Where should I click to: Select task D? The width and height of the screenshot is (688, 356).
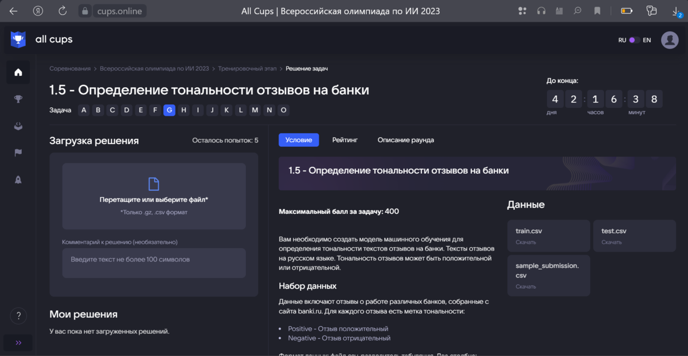(127, 110)
